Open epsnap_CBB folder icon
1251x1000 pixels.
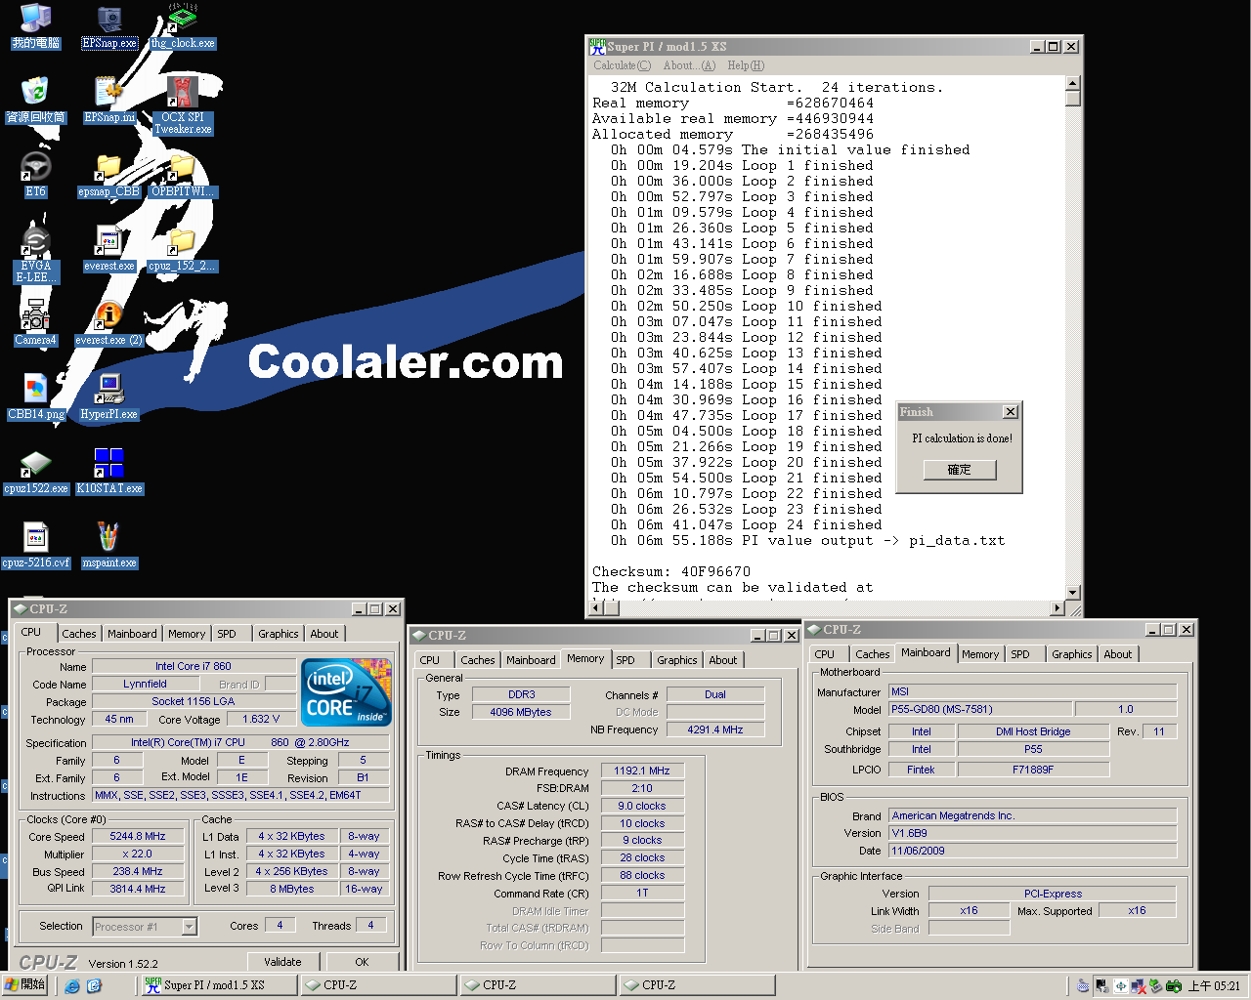[x=109, y=175]
